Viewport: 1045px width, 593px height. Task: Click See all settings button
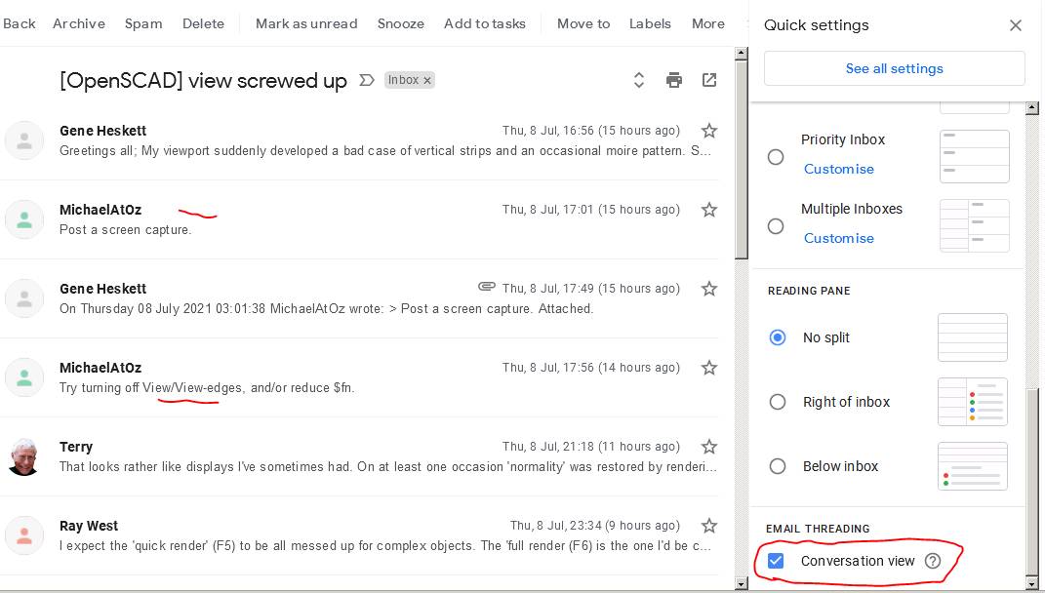click(894, 68)
